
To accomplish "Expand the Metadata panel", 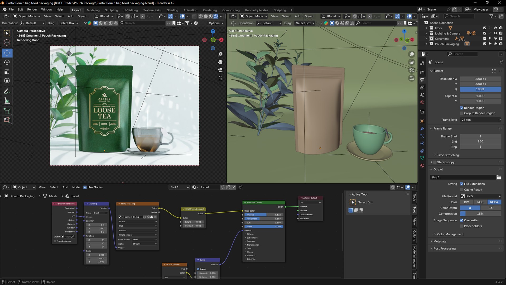I will (440, 241).
